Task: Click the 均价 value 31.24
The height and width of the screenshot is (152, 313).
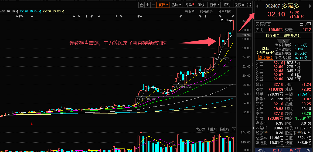Action: pos(306,84)
